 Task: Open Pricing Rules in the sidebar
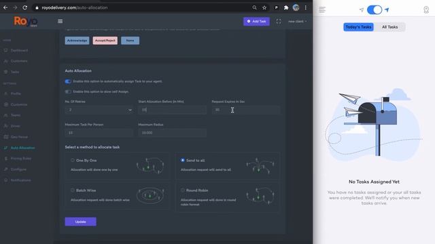pos(21,159)
